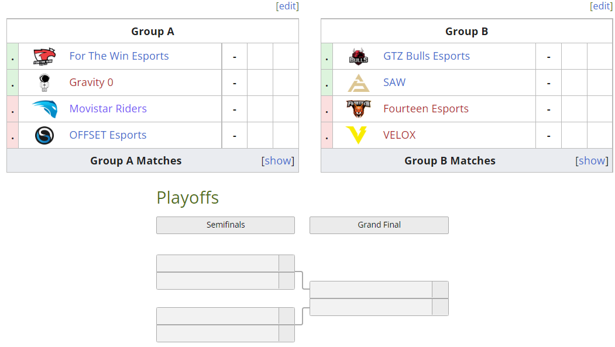
Task: Click the Fourteen Esports bull-head logo
Action: [358, 108]
